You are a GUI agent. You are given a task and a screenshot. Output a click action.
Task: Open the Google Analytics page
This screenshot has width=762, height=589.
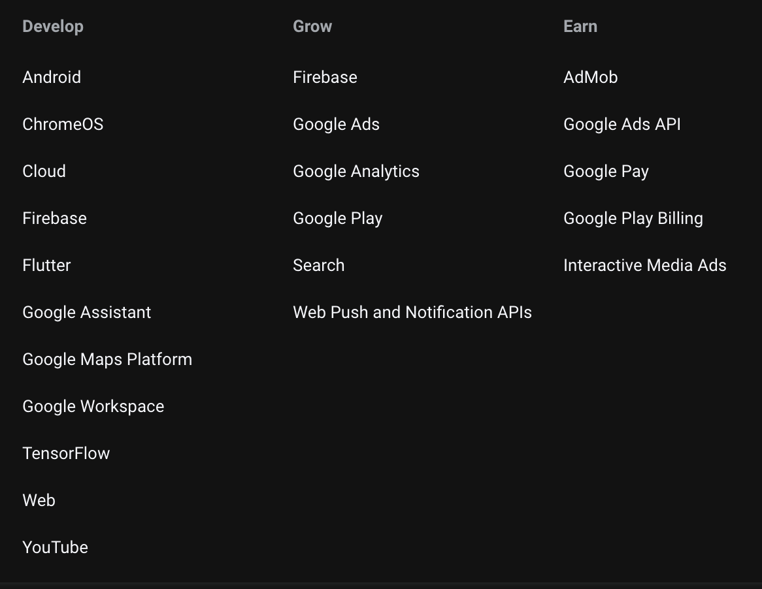click(356, 171)
